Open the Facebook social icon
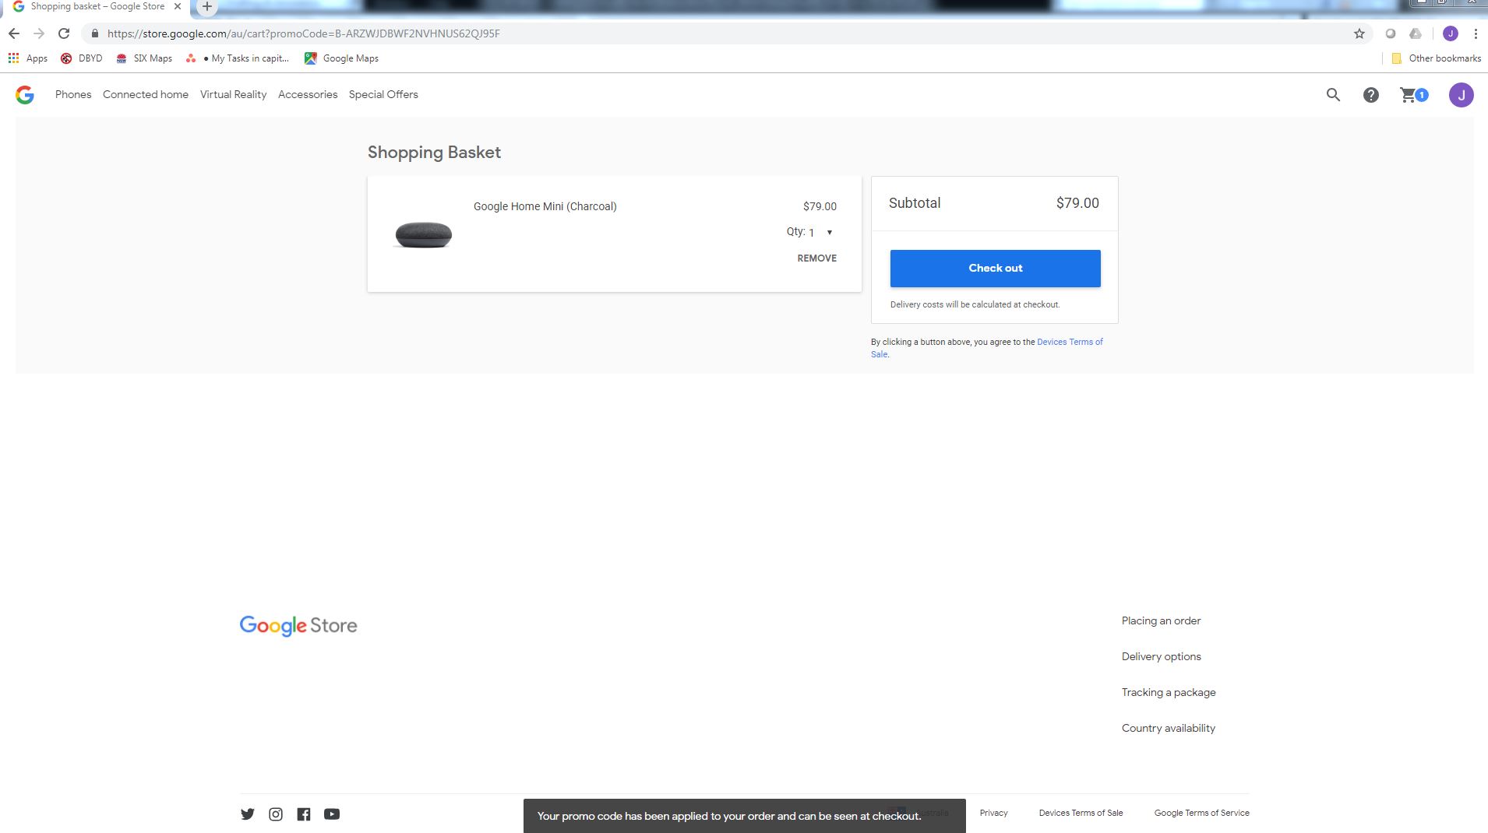1488x833 pixels. click(304, 814)
